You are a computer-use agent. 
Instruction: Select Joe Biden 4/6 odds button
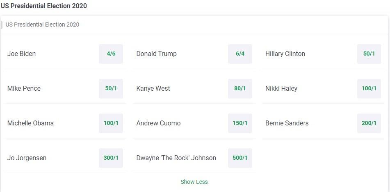[x=111, y=54]
